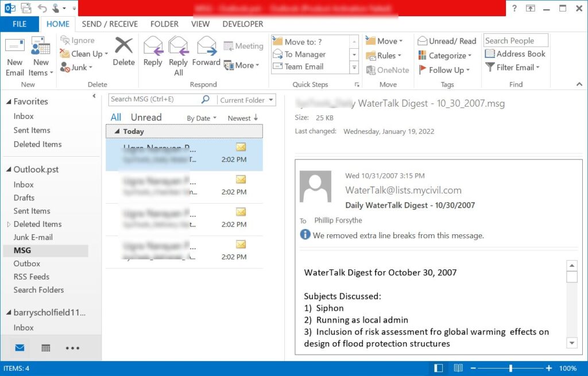
Task: Show only Unread messages in the list
Action: [x=145, y=117]
